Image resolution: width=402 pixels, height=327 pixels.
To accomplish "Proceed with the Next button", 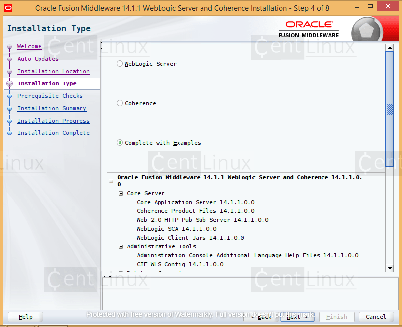I will (x=297, y=317).
